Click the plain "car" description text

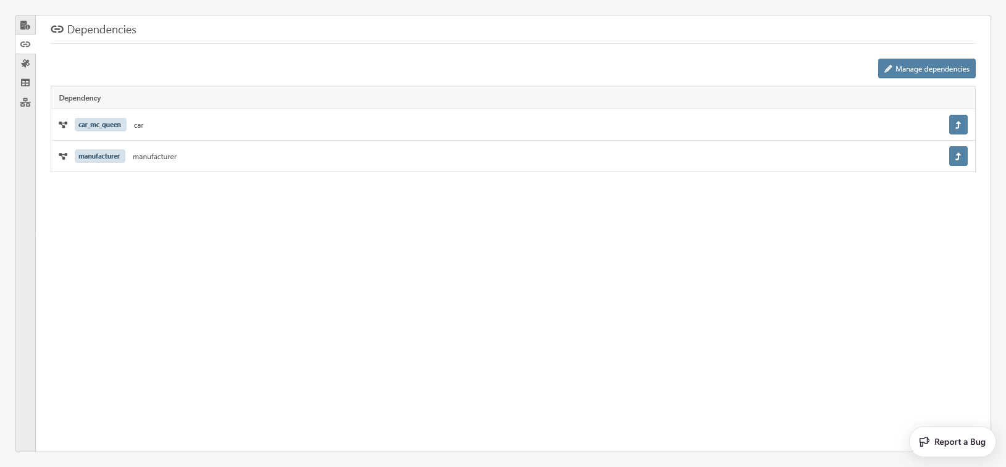(139, 125)
